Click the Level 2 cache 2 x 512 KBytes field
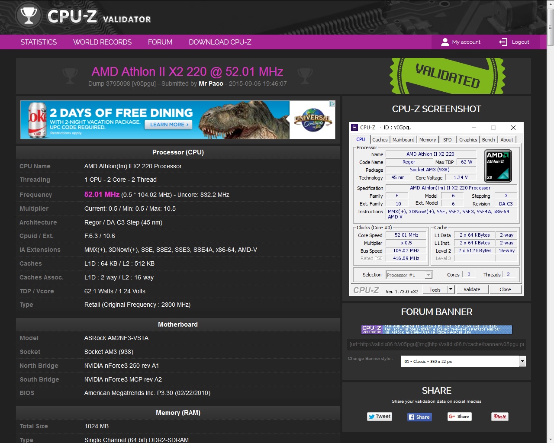Viewport: 554px width, 443px height. coord(475,250)
